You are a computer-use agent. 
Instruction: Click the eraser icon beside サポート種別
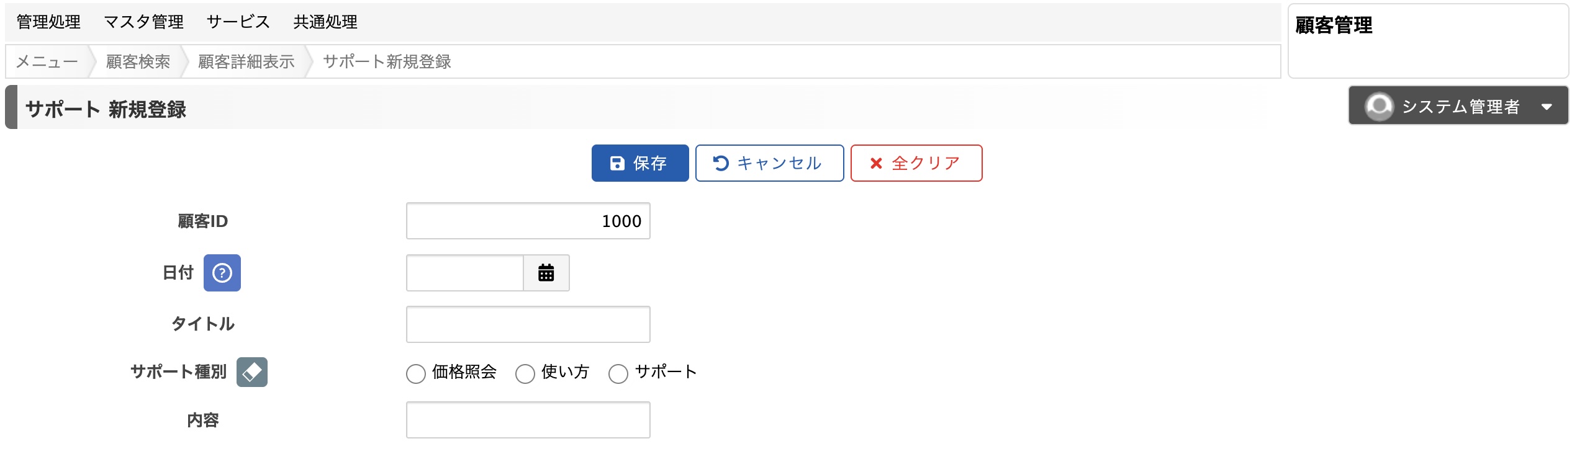252,372
